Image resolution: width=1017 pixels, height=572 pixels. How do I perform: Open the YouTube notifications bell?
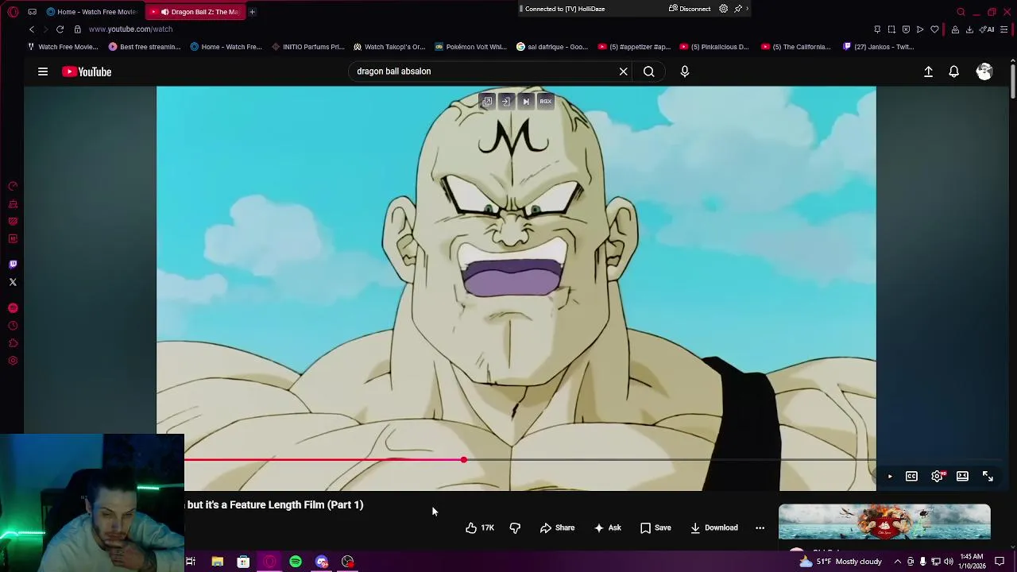(954, 71)
